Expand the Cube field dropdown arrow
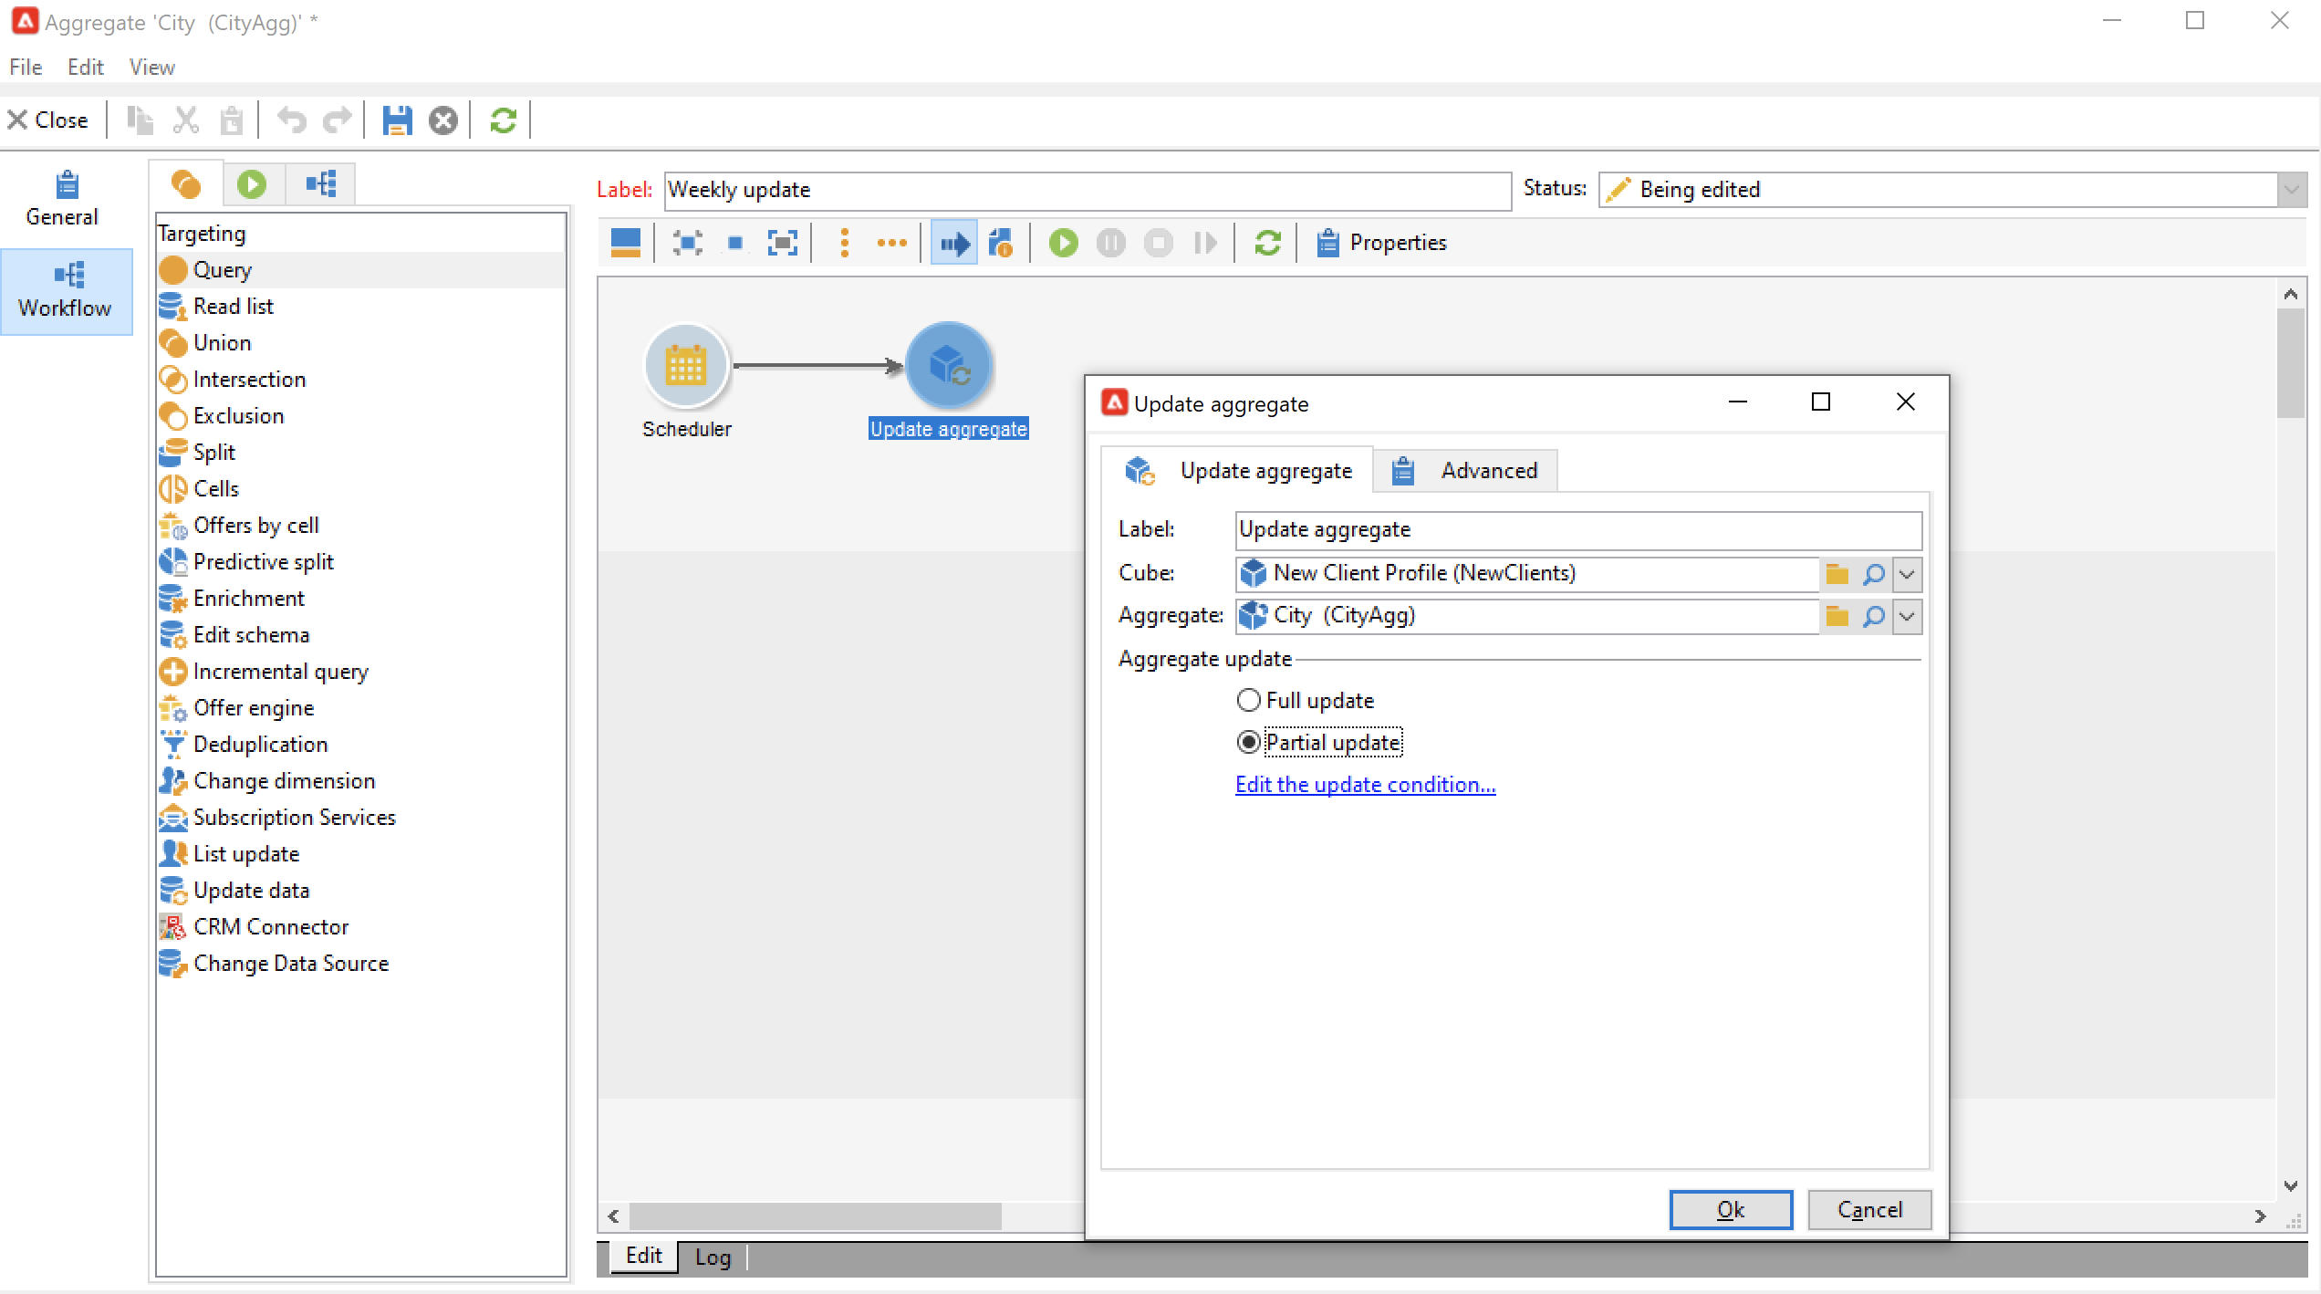Screen dimensions: 2321x1294 (1907, 574)
